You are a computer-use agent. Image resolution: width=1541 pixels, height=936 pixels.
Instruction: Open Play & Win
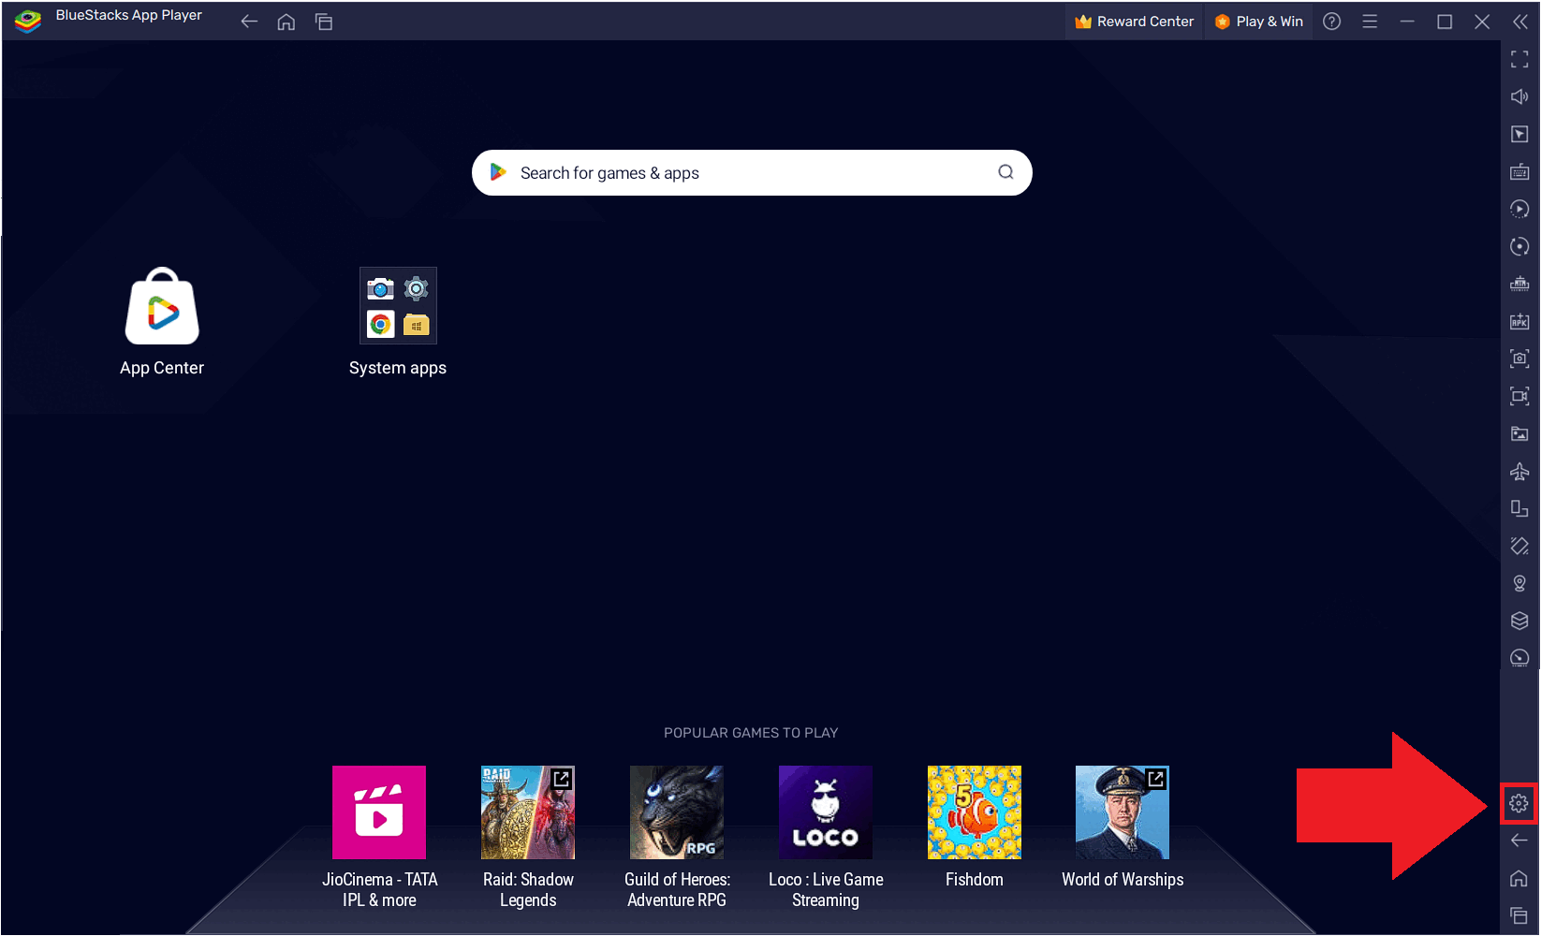[x=1258, y=21]
